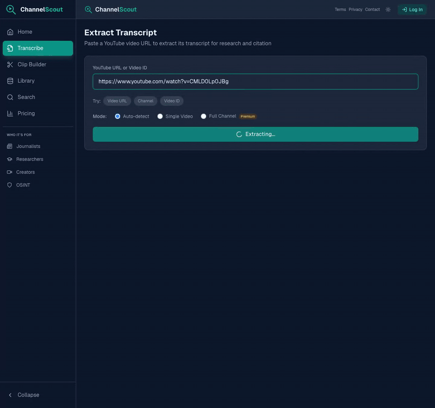Image resolution: width=435 pixels, height=408 pixels.
Task: Click the Clip Builder scissors icon
Action: click(10, 65)
